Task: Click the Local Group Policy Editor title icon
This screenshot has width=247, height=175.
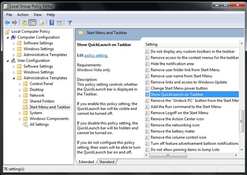Action: click(6, 6)
